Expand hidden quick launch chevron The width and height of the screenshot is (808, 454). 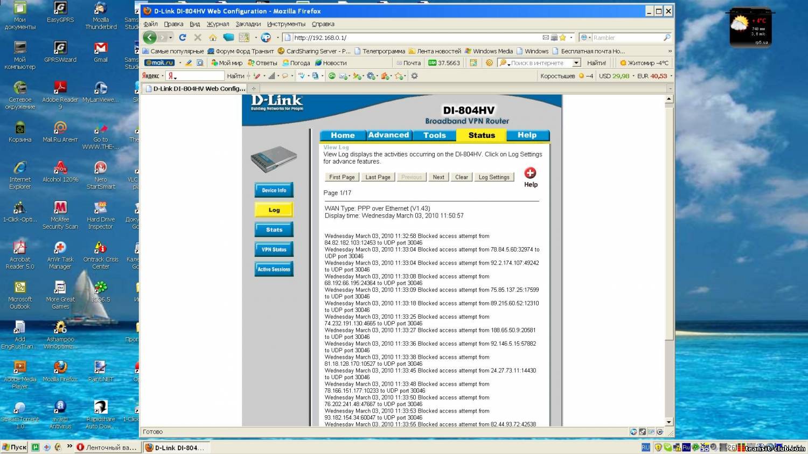pyautogui.click(x=69, y=446)
